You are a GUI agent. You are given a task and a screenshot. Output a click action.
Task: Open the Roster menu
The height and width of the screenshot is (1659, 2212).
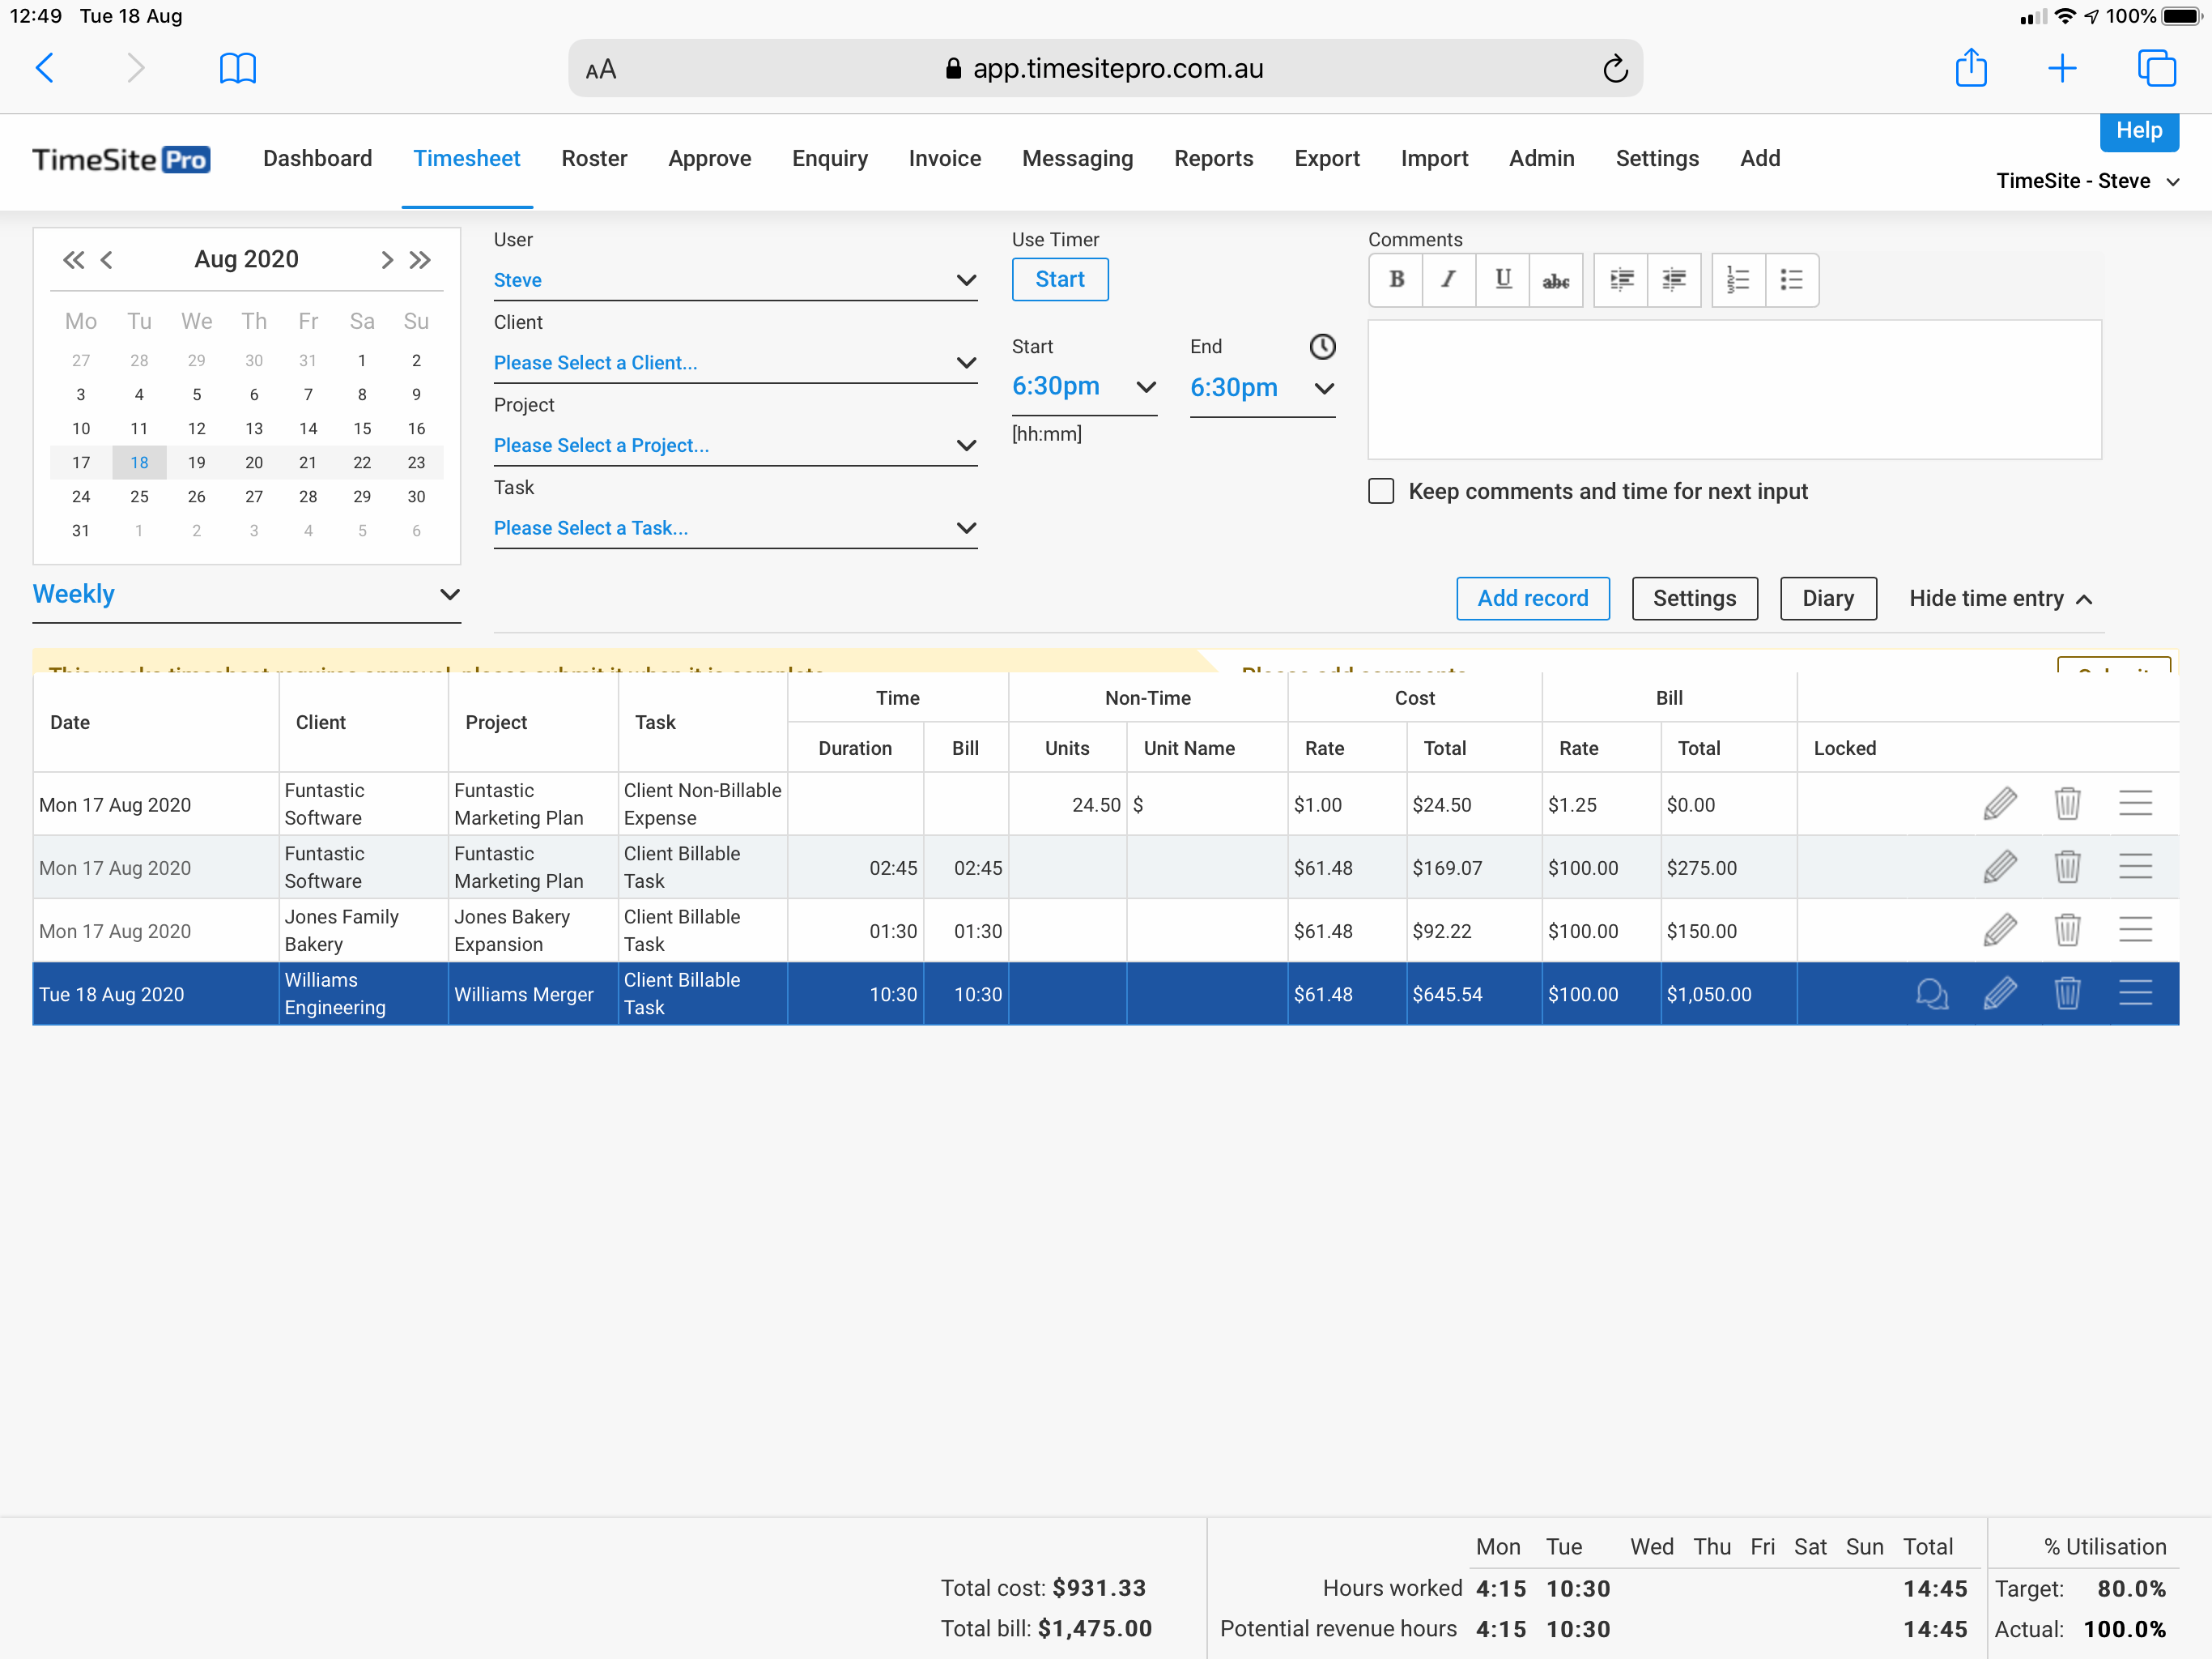click(x=594, y=158)
